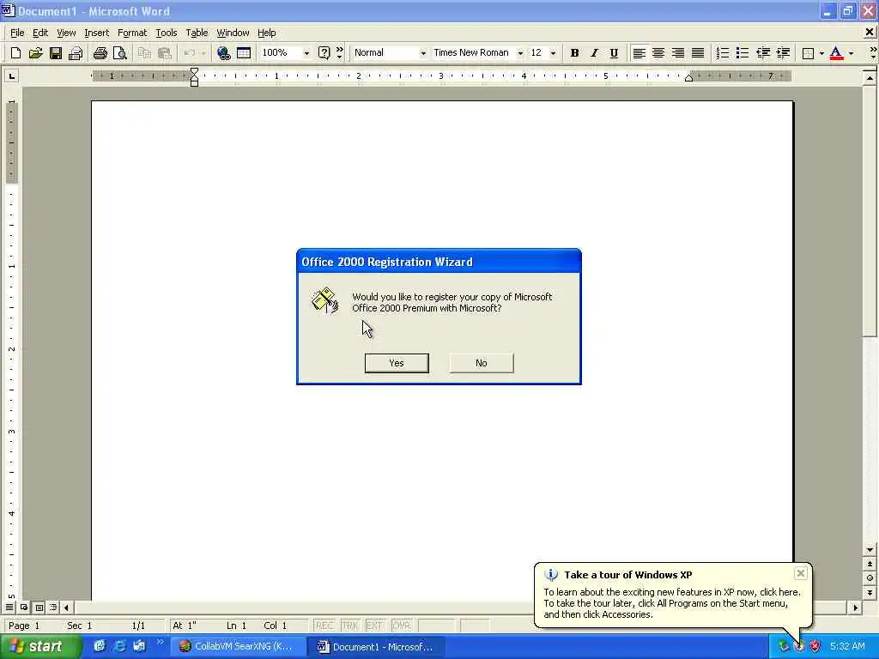Click the Paste toolbar icon
879x659 pixels.
[164, 53]
